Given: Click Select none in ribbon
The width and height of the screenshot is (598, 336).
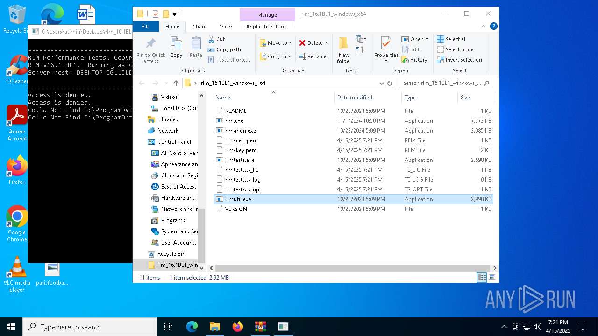Looking at the screenshot, I should click(455, 49).
